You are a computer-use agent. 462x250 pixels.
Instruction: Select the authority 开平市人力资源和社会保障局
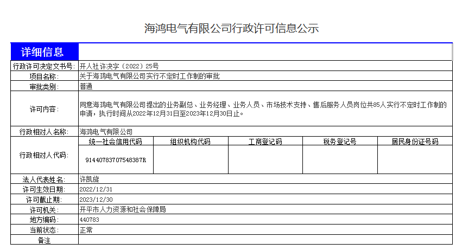click(x=123, y=209)
